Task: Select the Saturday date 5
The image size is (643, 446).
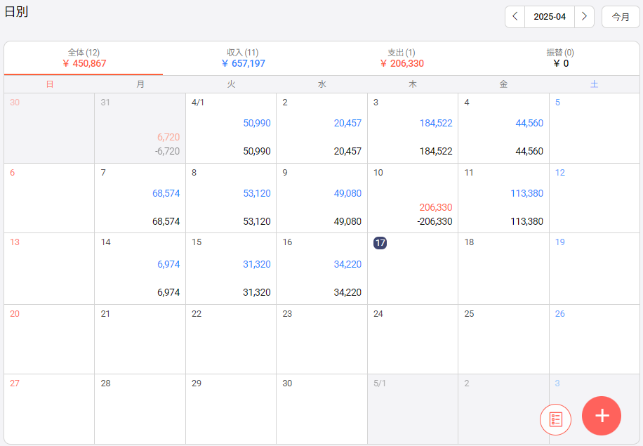Action: [594, 128]
